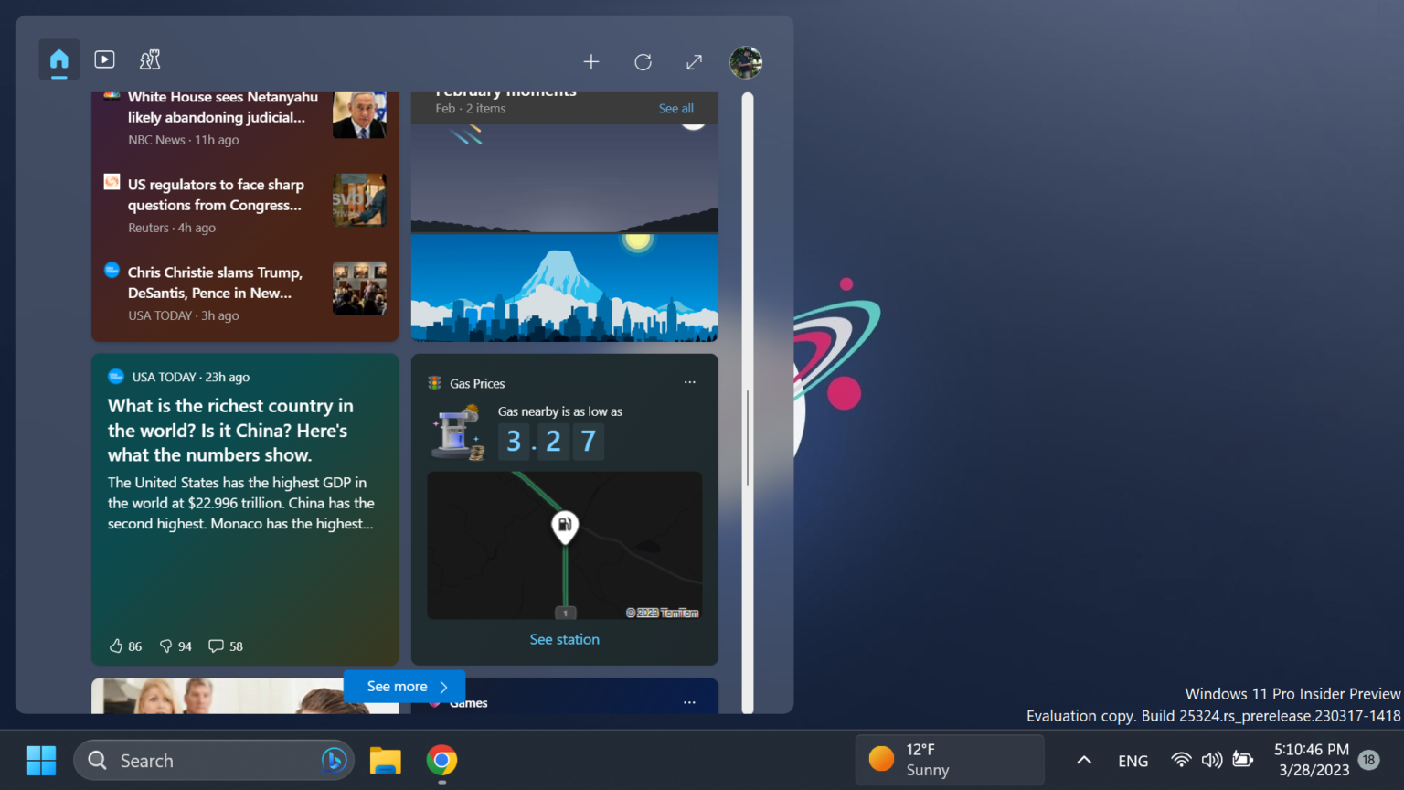Open the weather widget showing 12°F Sunny
This screenshot has width=1404, height=790.
948,760
